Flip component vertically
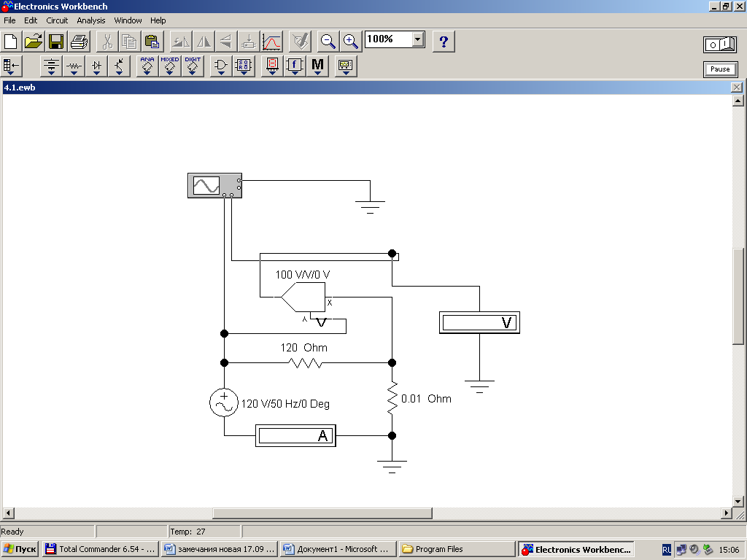Image resolution: width=747 pixels, height=560 pixels. [226, 42]
